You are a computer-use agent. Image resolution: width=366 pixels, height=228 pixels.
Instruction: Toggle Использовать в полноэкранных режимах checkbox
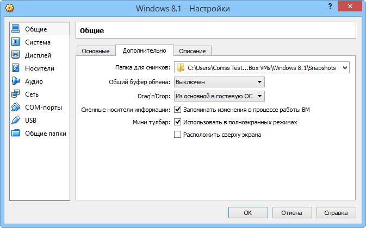(177, 122)
